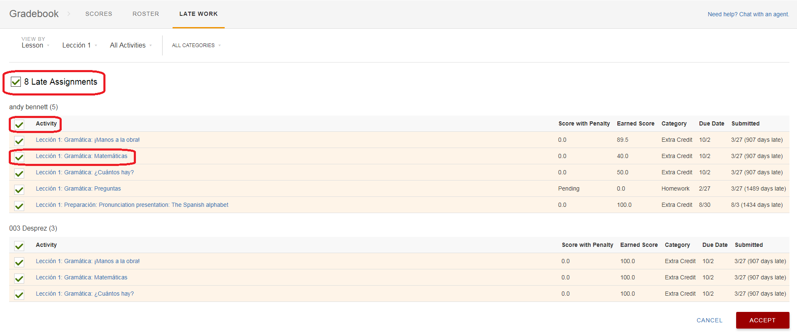This screenshot has height=334, width=797.
Task: Open 003 Desprez's ¿Cuántos hay? link
Action: 85,294
